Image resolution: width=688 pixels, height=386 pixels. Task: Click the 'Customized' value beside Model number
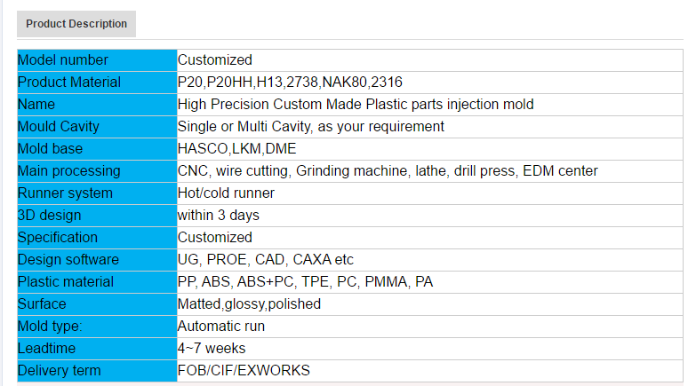[214, 60]
